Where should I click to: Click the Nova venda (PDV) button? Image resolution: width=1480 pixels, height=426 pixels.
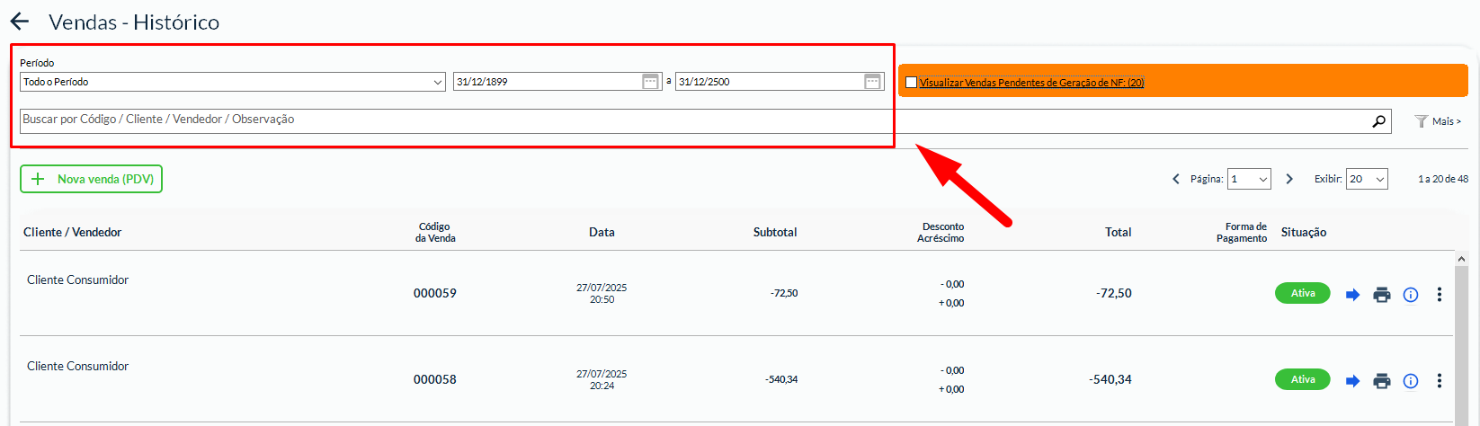coord(92,179)
